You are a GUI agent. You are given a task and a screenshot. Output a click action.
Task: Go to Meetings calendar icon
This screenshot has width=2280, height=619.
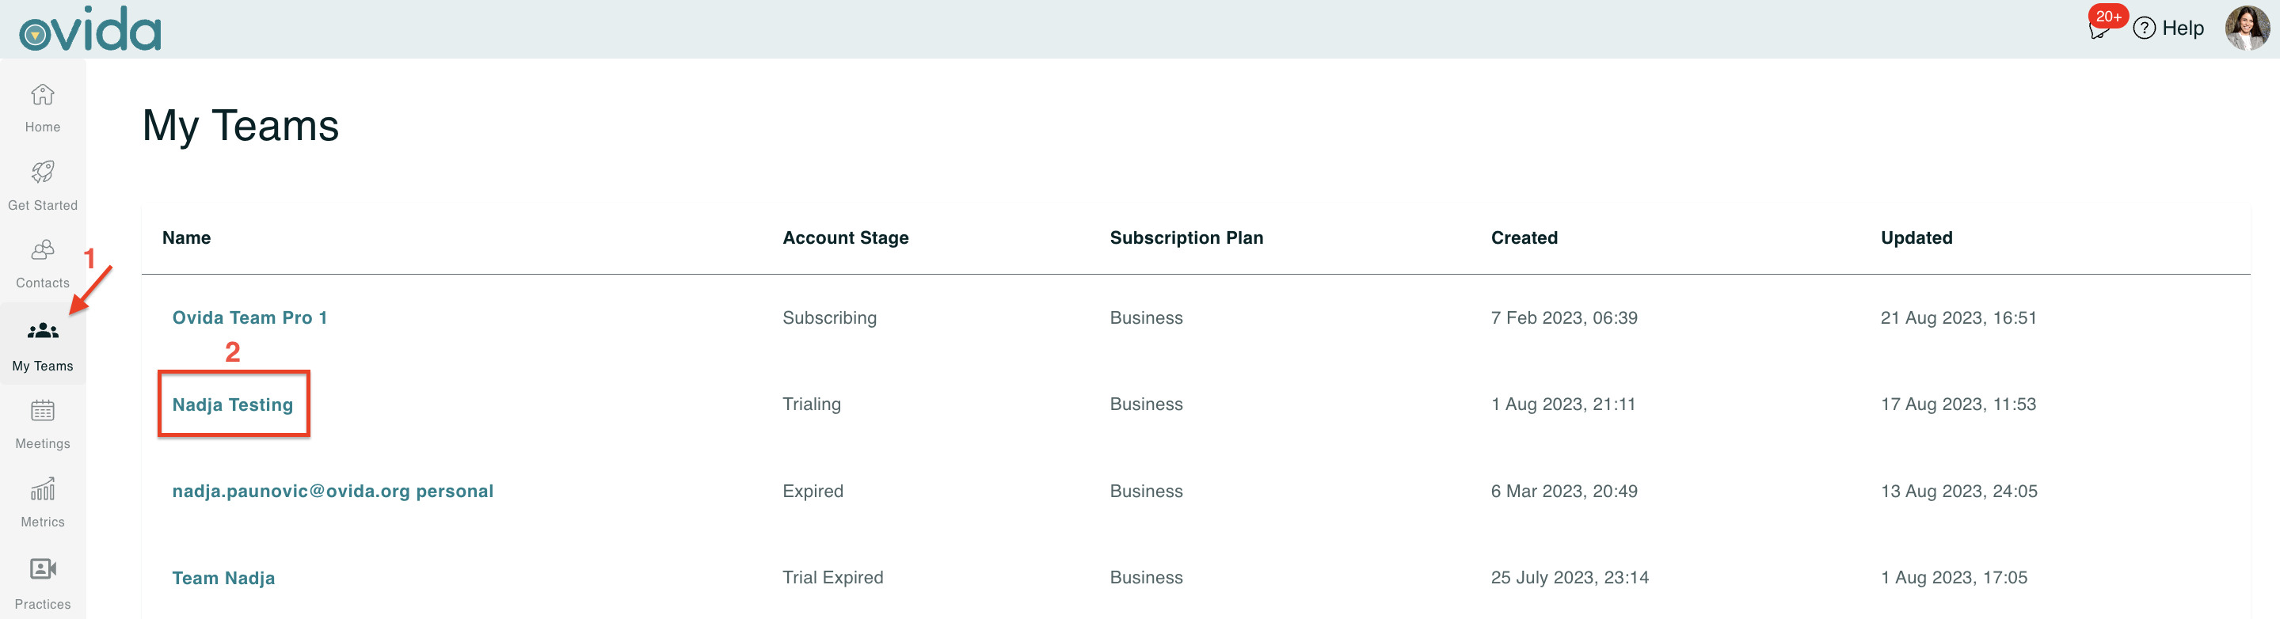43,411
